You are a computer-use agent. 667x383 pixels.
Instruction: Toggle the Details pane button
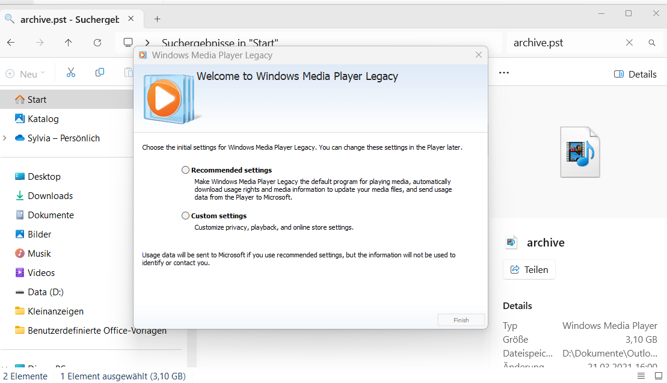tap(636, 75)
